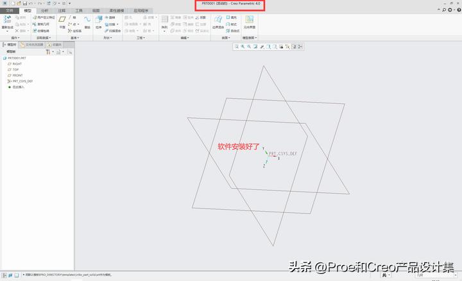
Task: Click the Redo arrow in quick access toolbar
Action: (x=40, y=3)
